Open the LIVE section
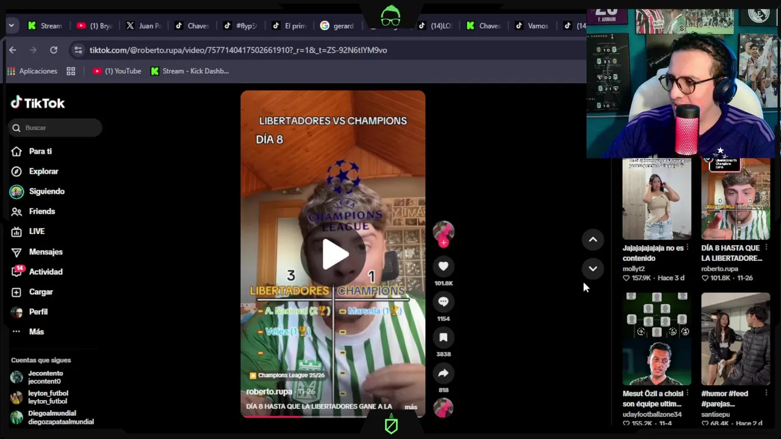 37,232
